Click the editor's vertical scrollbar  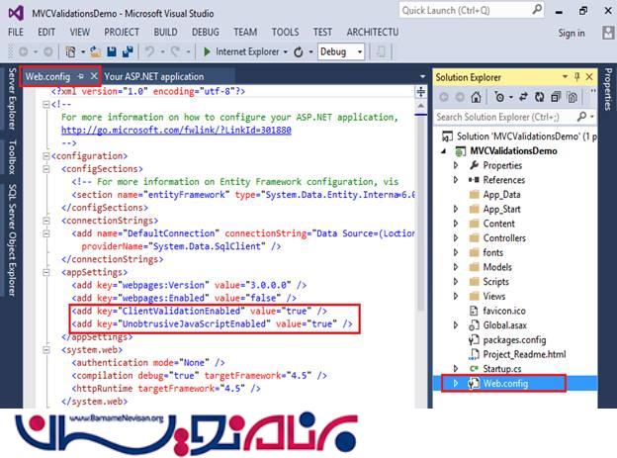tap(420, 247)
